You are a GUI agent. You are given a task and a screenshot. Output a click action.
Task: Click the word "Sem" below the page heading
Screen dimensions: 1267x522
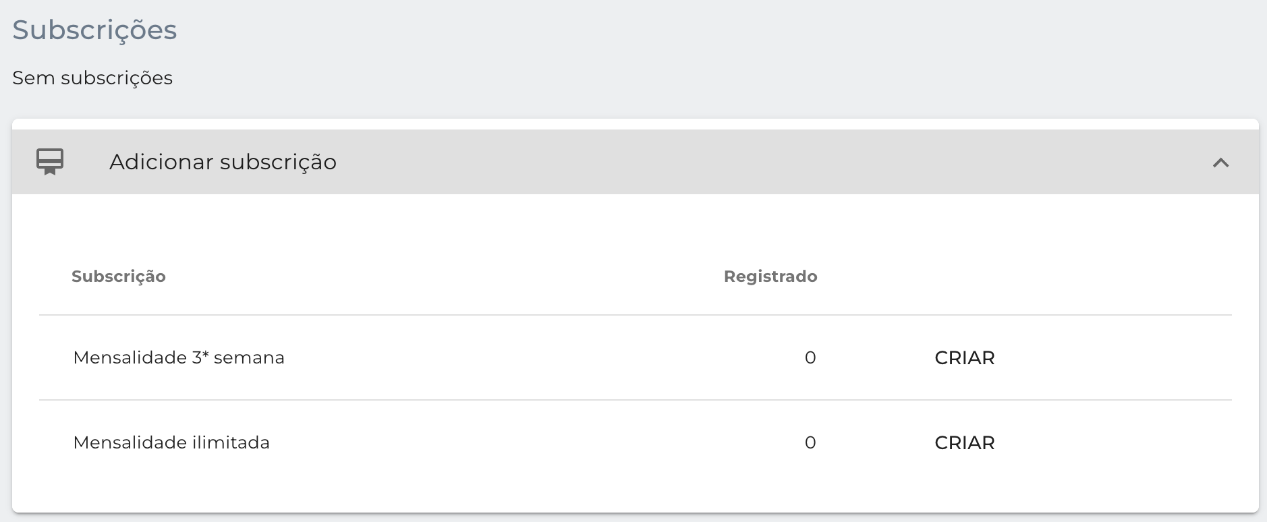coord(34,78)
